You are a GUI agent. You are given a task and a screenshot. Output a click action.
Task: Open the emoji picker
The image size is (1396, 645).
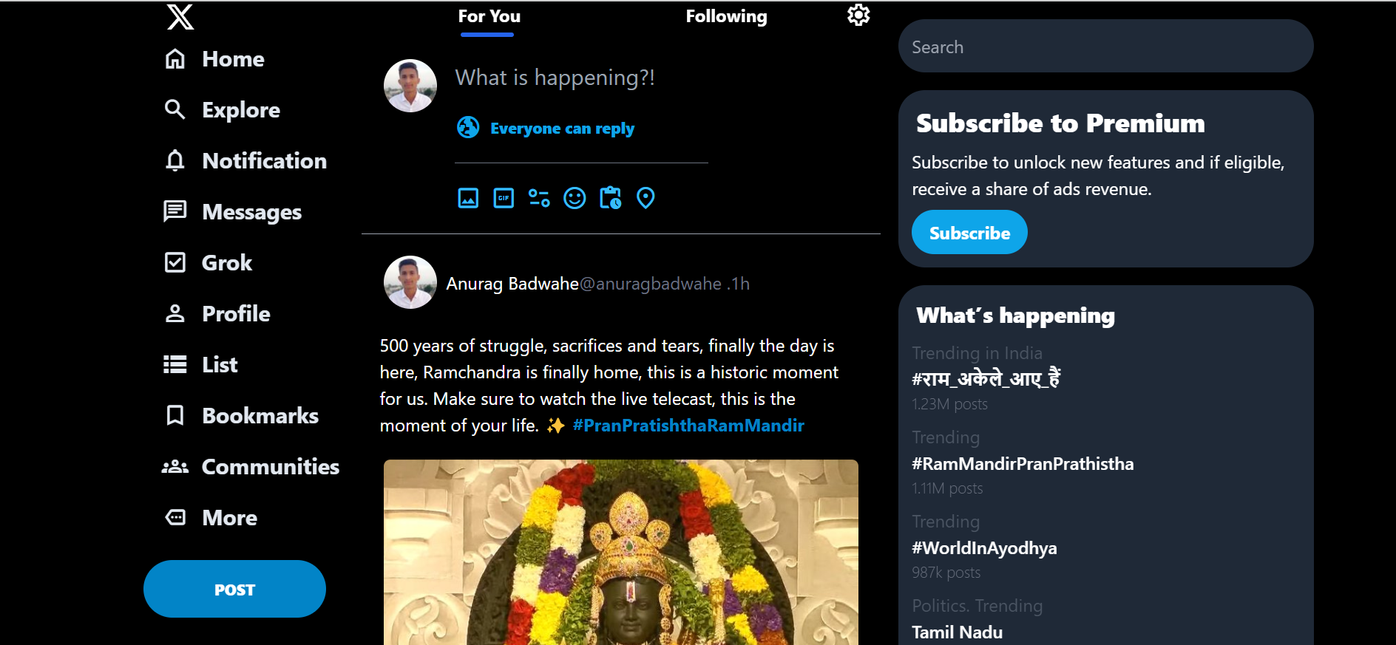point(575,198)
